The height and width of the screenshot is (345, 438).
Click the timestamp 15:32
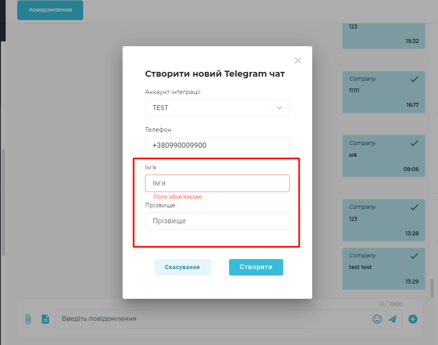(412, 41)
